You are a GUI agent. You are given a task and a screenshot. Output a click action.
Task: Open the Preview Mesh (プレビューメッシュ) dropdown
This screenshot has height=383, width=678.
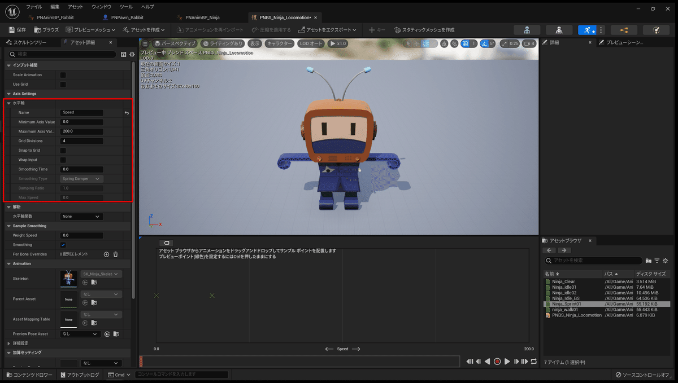click(x=91, y=30)
